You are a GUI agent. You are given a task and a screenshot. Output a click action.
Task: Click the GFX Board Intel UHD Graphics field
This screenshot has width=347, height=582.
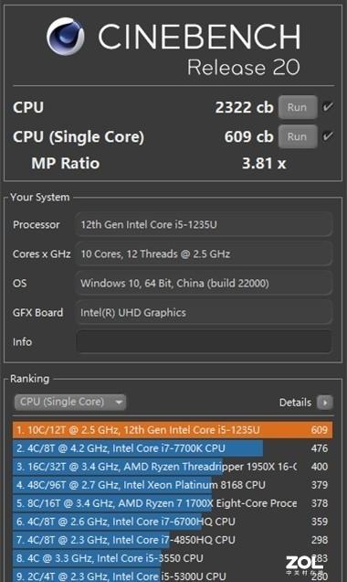[x=204, y=313]
